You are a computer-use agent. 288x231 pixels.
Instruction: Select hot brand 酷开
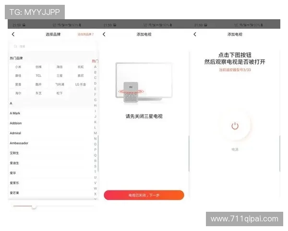tap(38, 84)
